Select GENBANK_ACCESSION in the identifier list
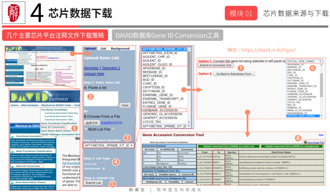Image resolution: width=330 pixels, height=195 pixels. [x=160, y=110]
